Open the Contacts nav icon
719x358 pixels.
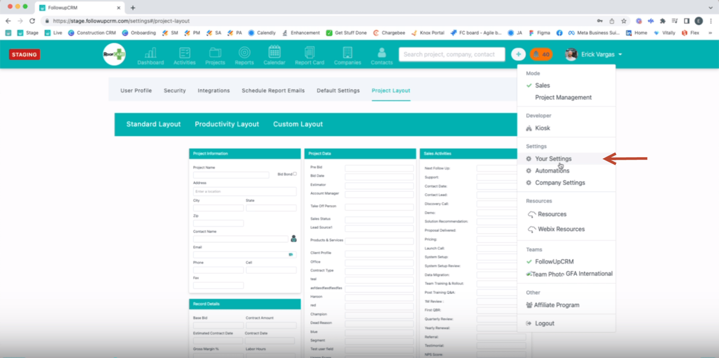click(x=382, y=56)
